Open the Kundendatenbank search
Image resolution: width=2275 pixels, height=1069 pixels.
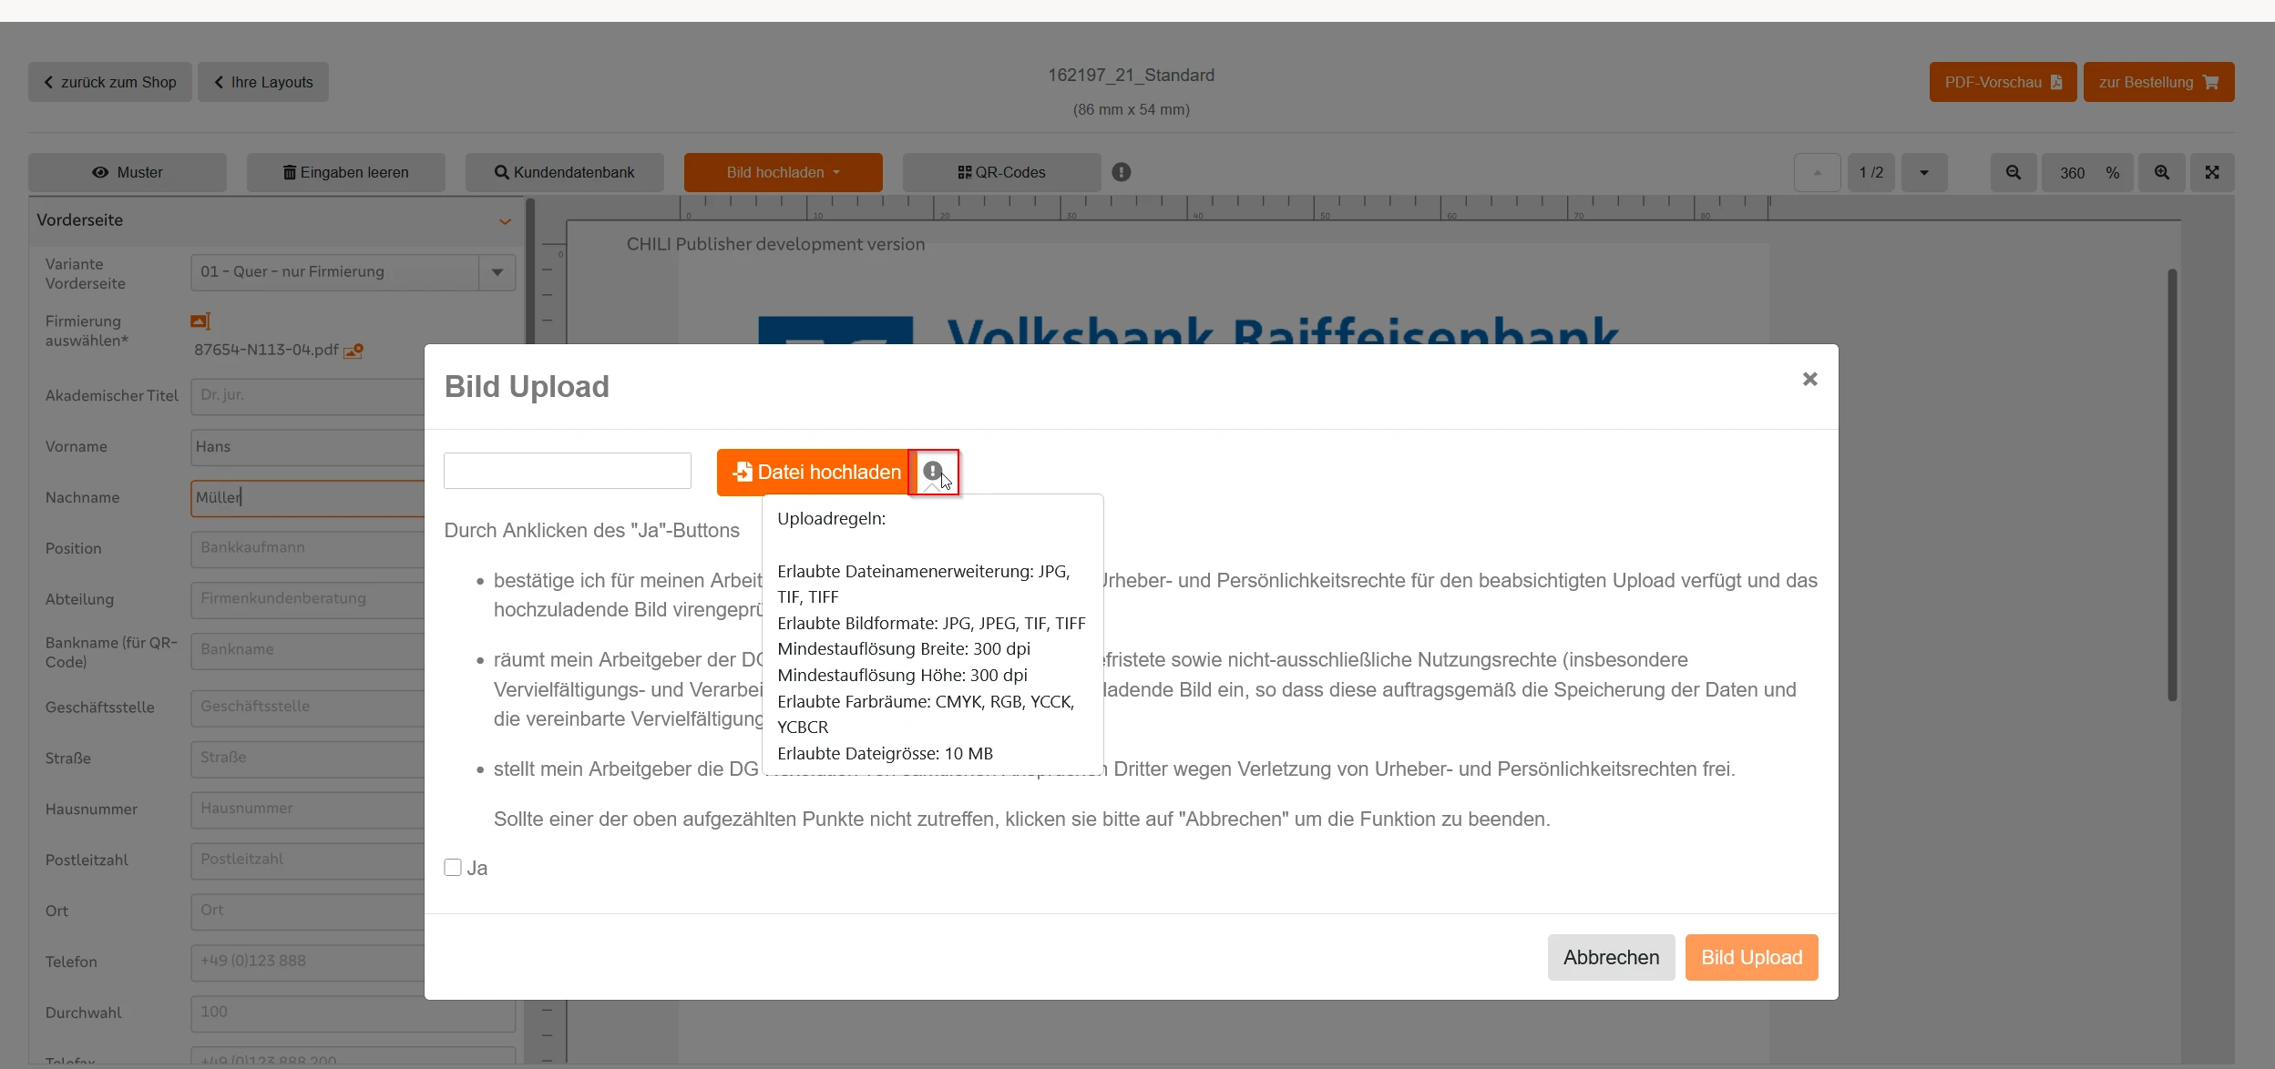(565, 173)
